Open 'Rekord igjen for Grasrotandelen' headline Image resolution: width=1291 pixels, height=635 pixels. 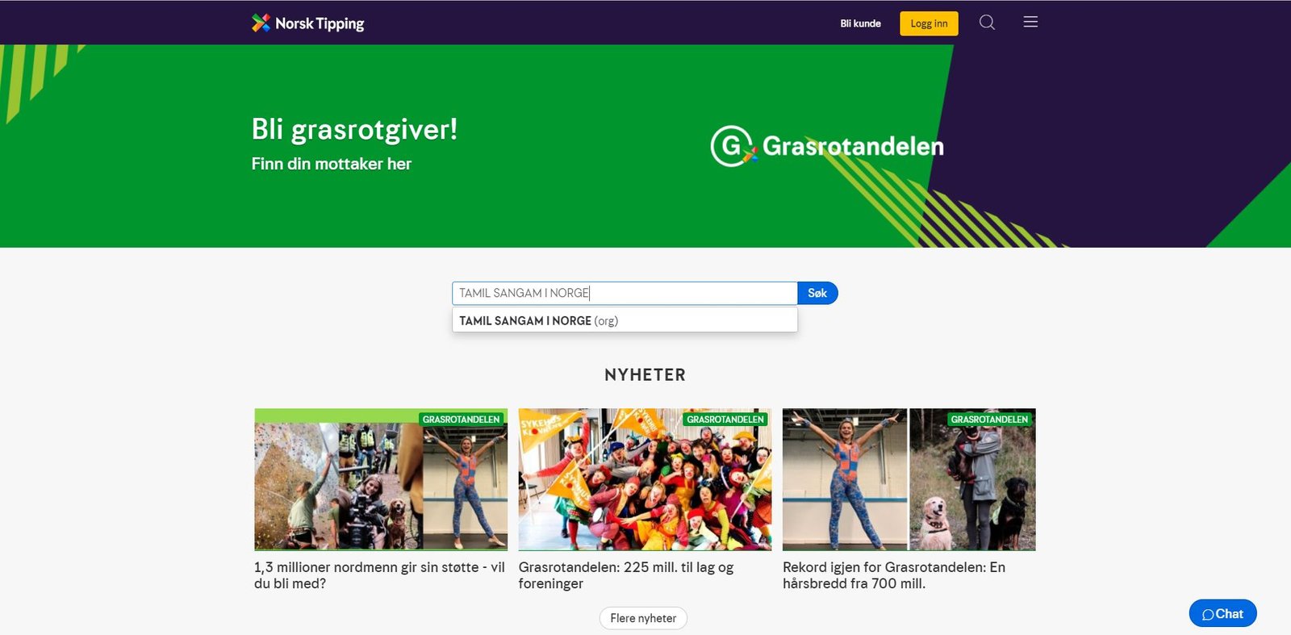tap(894, 575)
